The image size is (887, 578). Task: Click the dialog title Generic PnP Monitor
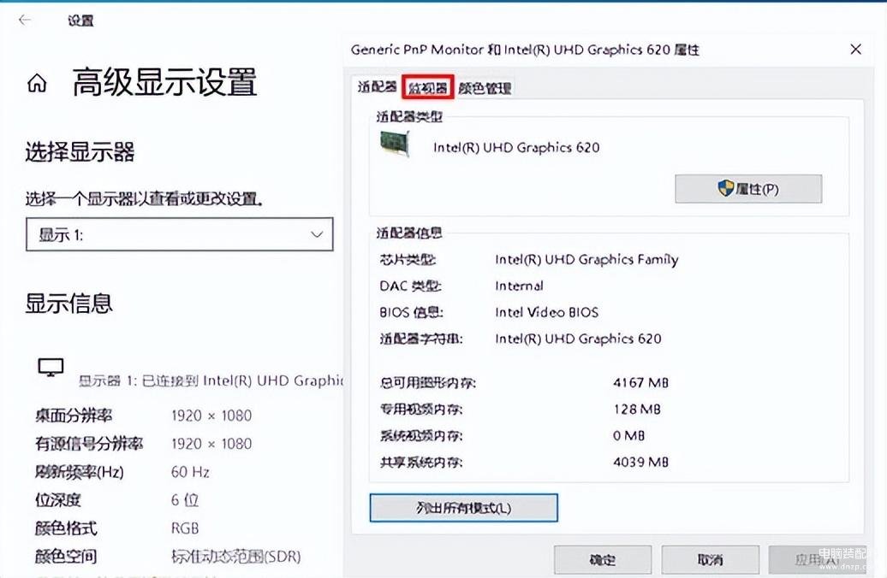[x=525, y=50]
